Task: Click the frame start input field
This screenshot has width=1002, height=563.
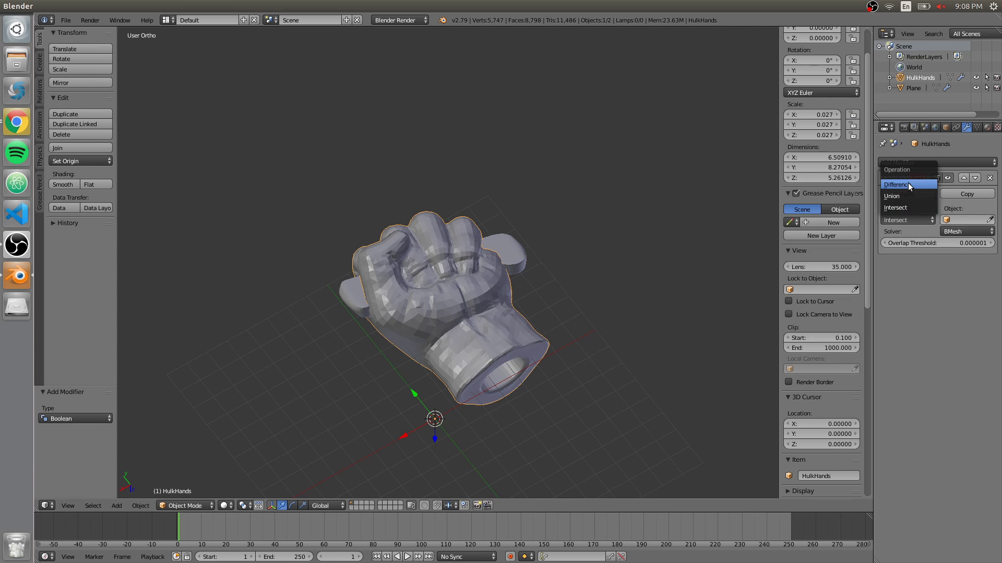Action: (x=226, y=556)
